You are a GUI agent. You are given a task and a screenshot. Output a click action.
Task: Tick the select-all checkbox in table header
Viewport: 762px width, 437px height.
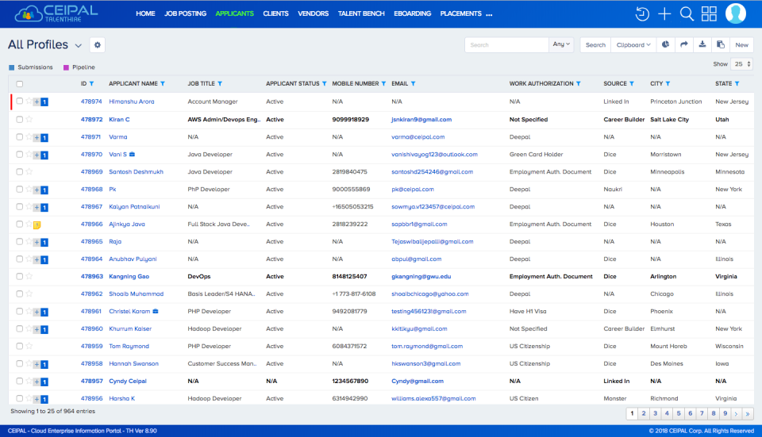(19, 83)
